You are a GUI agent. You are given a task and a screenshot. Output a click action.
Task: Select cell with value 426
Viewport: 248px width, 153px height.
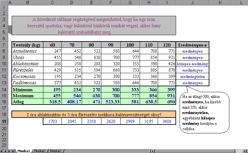[167, 64]
